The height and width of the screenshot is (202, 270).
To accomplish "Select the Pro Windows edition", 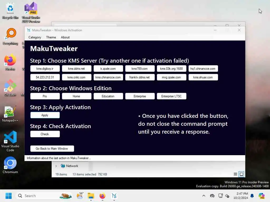I will [x=45, y=96].
